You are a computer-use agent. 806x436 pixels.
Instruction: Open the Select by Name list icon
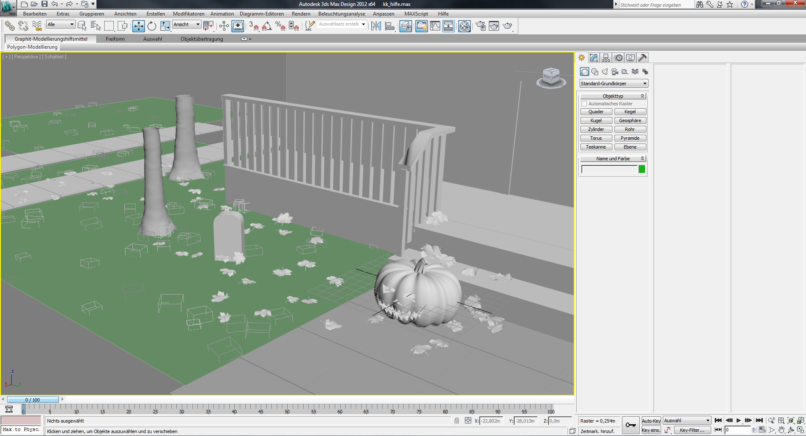96,26
